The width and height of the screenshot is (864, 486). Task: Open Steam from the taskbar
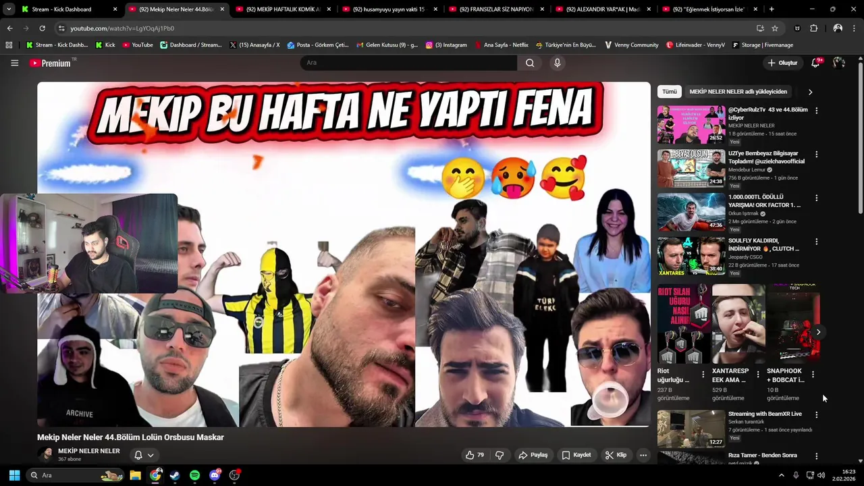click(175, 475)
